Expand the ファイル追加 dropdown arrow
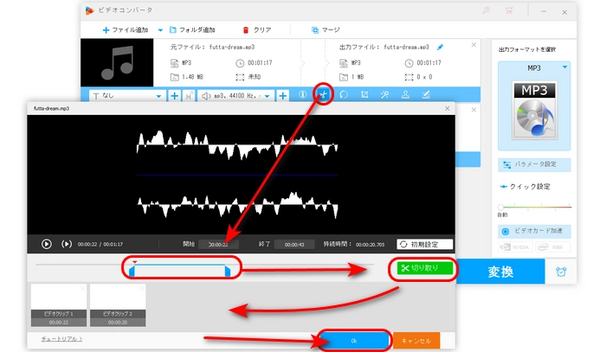Screen dimensions: 606x352 (160, 29)
